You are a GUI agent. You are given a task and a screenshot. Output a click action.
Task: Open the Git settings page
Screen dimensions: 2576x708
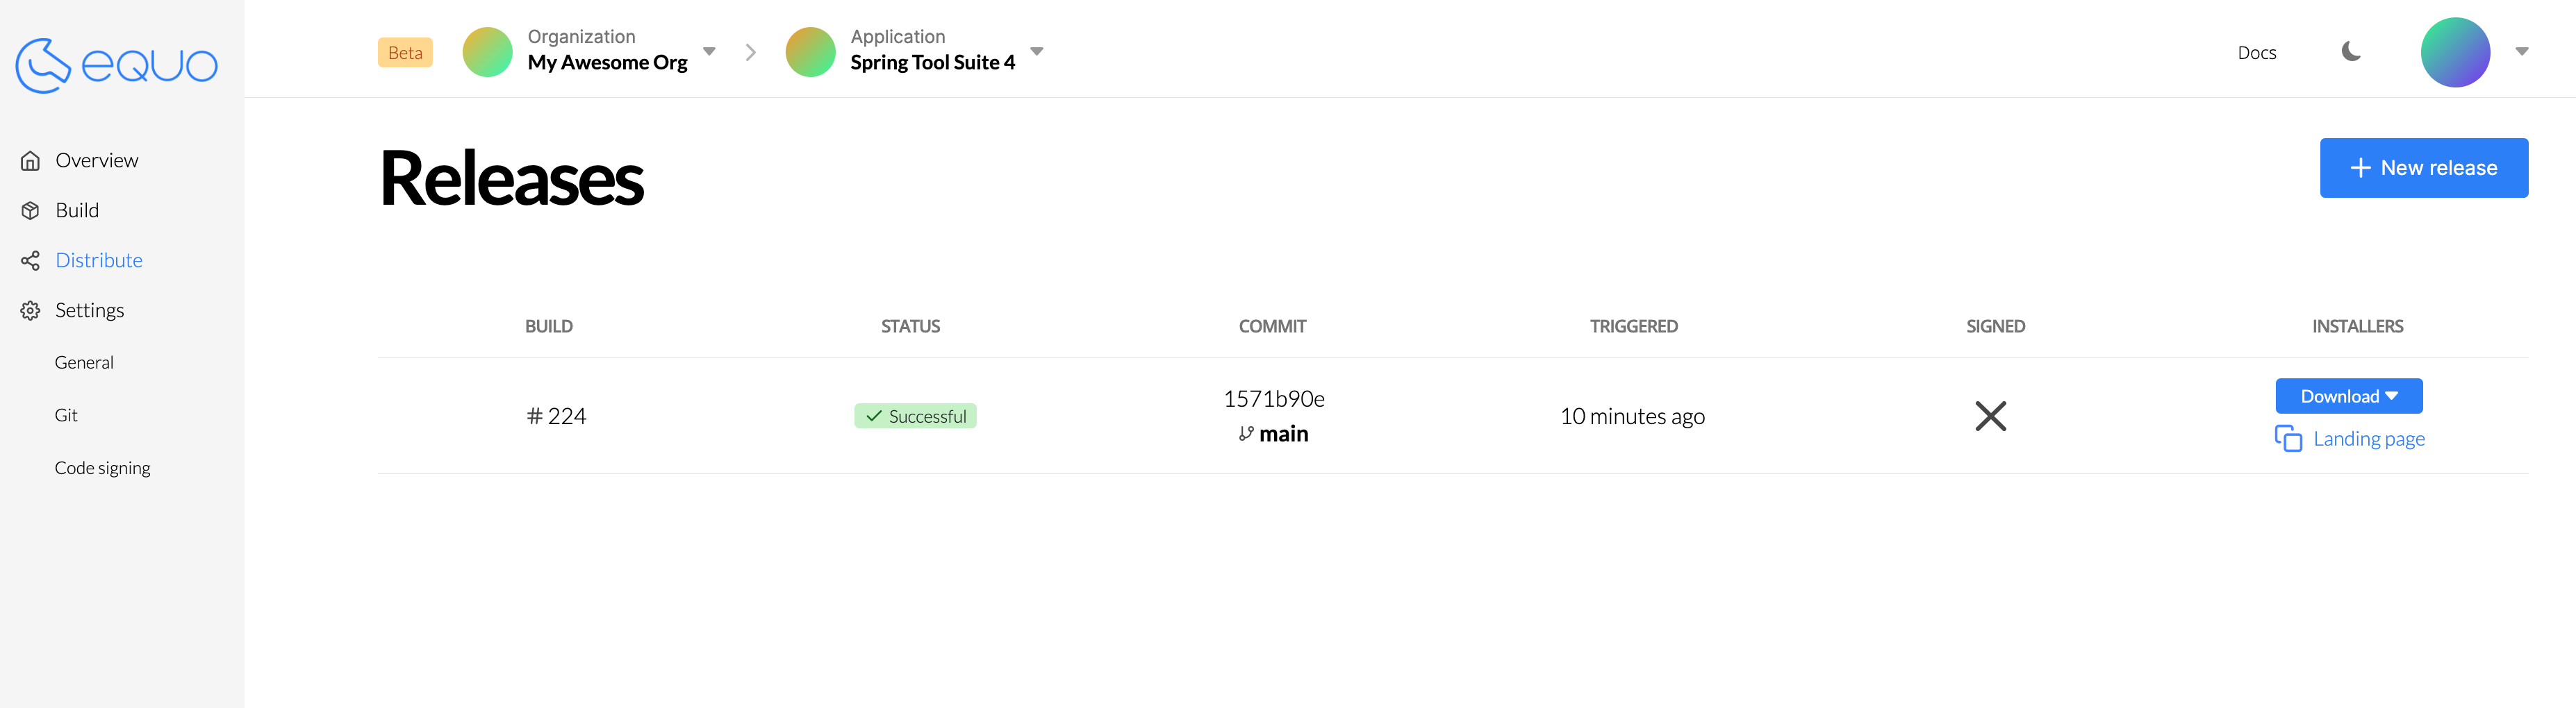66,415
